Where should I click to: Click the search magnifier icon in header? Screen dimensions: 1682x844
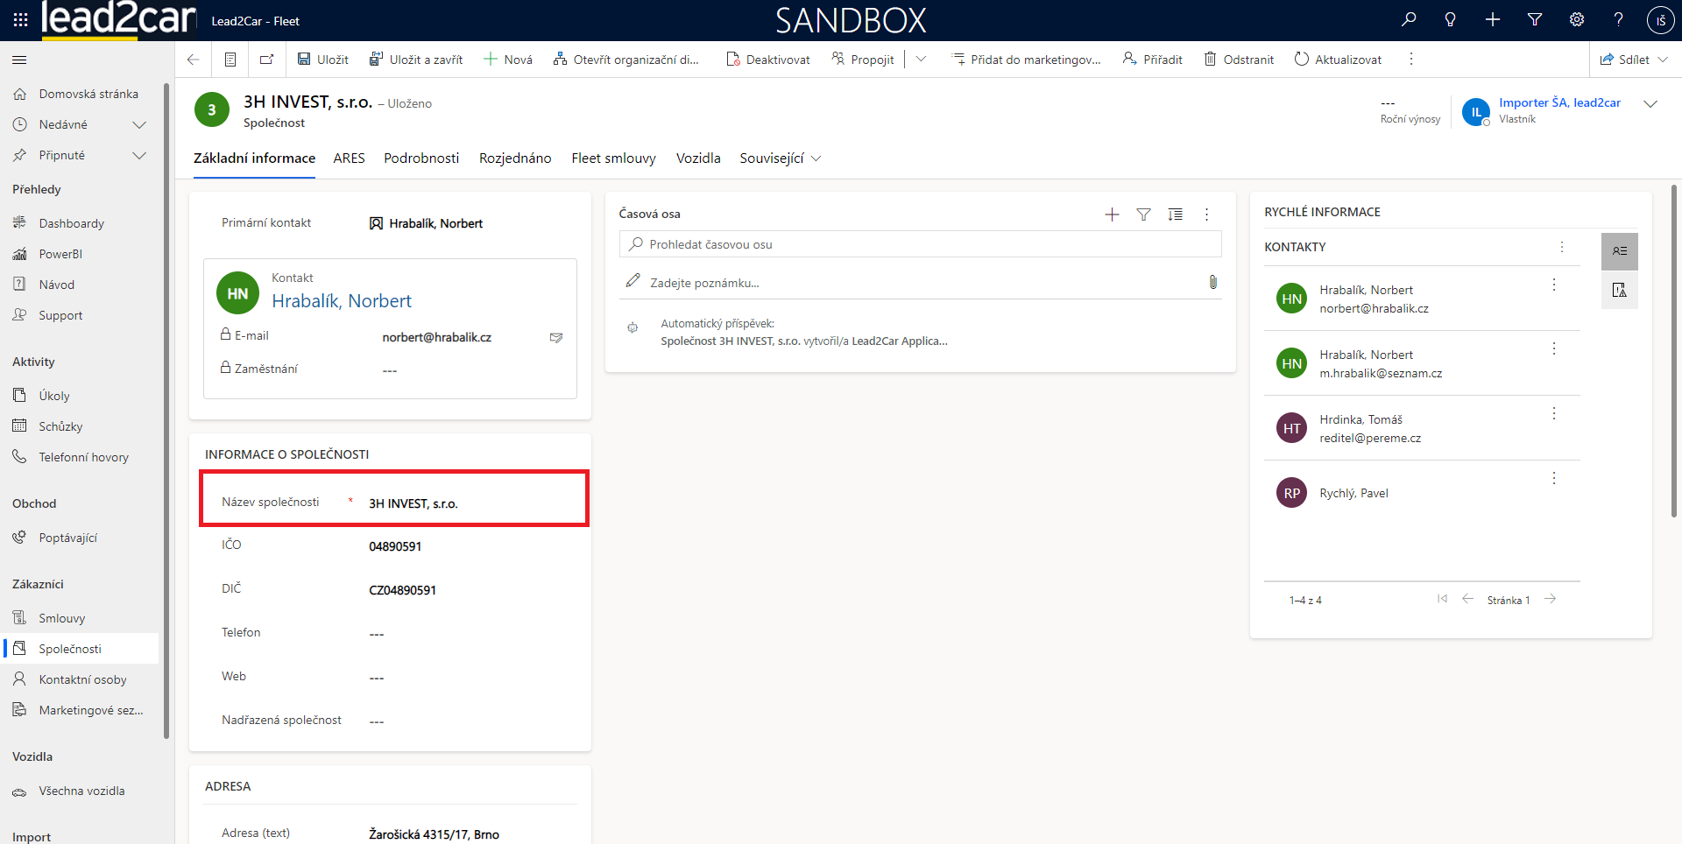pos(1409,19)
